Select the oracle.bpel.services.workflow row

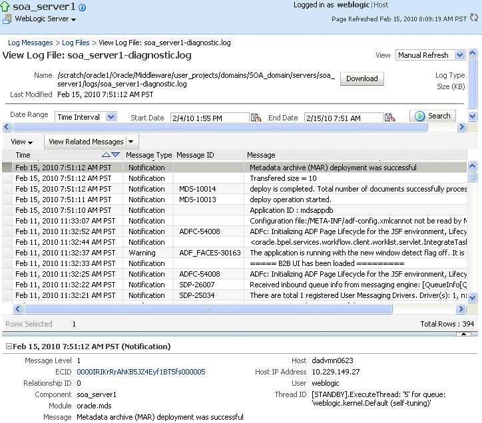234,242
